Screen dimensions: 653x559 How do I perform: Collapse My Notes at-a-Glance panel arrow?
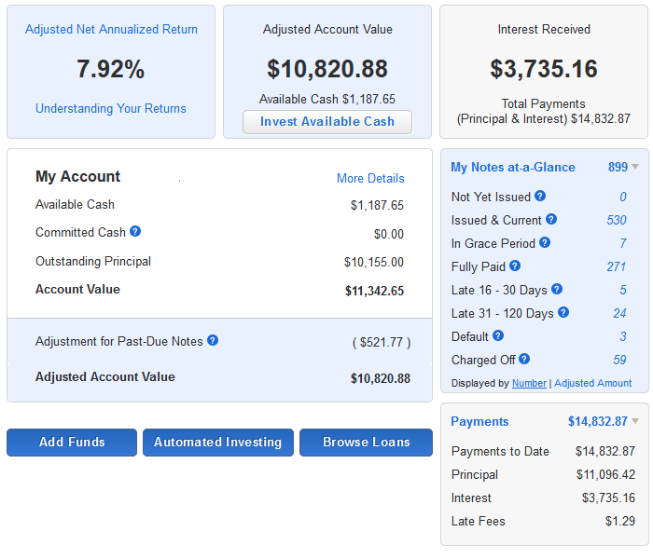coord(635,167)
